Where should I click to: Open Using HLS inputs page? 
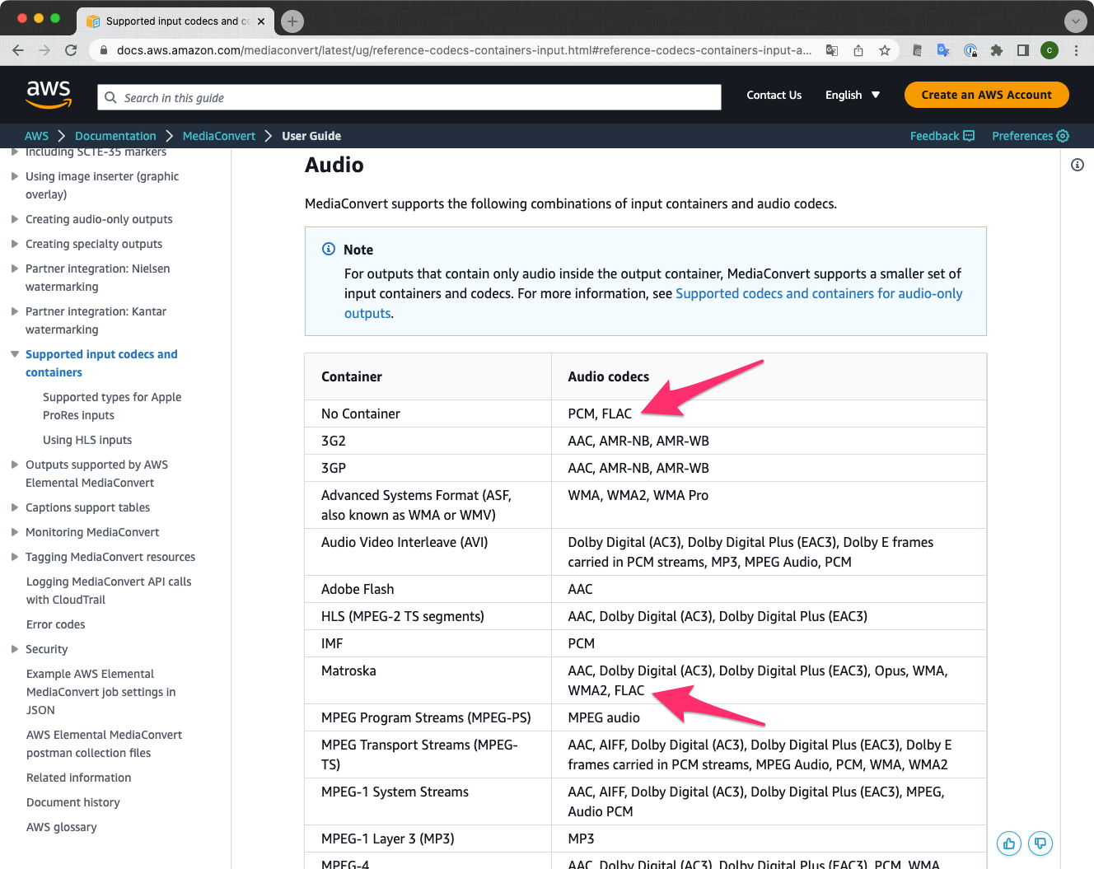87,440
